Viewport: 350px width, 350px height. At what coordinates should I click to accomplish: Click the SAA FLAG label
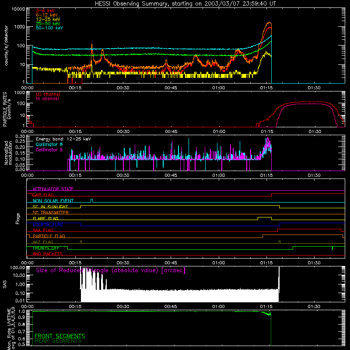(43, 230)
